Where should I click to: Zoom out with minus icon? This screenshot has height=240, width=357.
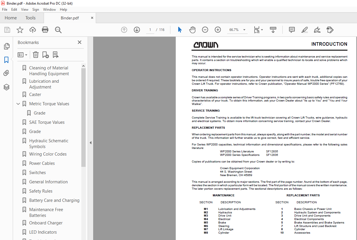[205, 30]
